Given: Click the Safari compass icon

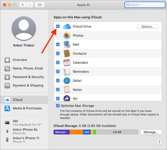Looking at the screenshot, I should [x=67, y=81].
